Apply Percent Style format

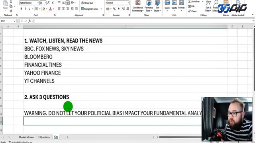pyautogui.click(x=114, y=9)
